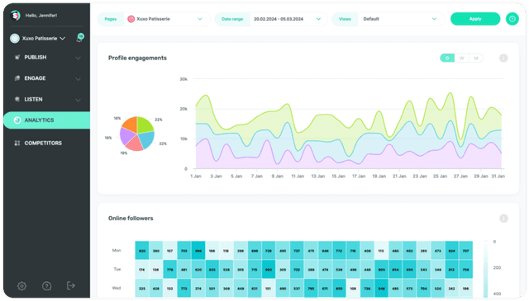Click the Engage chat bubbles icon
This screenshot has height=301, width=529.
17,78
